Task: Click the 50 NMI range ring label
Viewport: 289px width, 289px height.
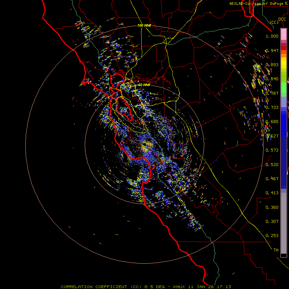Action: pos(144,85)
